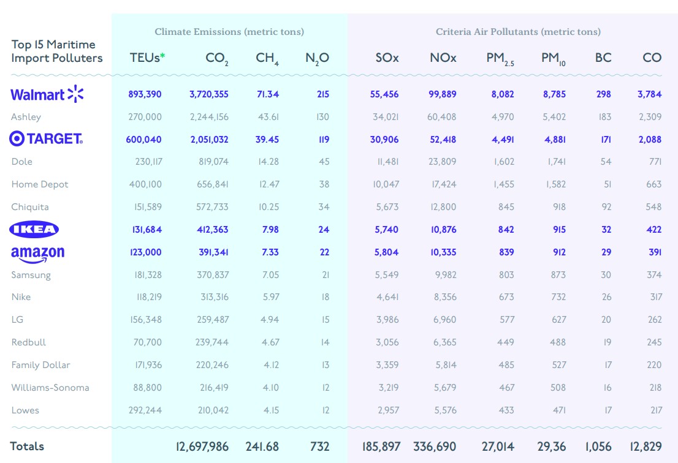678x463 pixels.
Task: Click the Totals CO value 12,829
Action: tap(646, 446)
